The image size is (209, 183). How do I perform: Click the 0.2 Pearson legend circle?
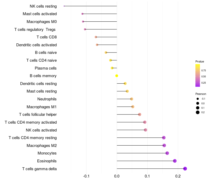coord(198,112)
